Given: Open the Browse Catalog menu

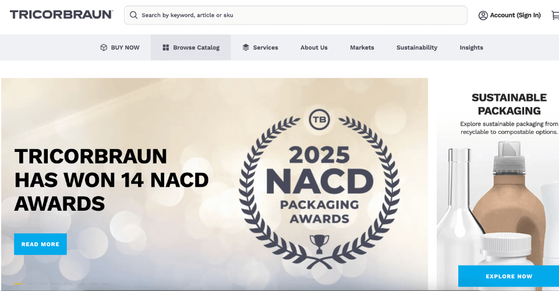Looking at the screenshot, I should point(196,48).
